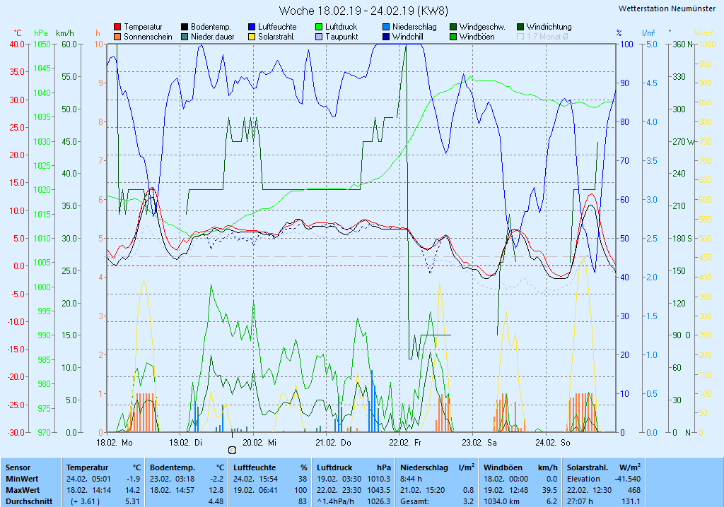Viewport: 724px width, 507px height.
Task: Select the '20.02. Mi' day label
Action: pyautogui.click(x=259, y=443)
